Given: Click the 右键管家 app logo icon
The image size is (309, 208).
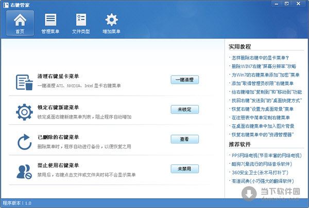Looking at the screenshot, I should pyautogui.click(x=6, y=5).
